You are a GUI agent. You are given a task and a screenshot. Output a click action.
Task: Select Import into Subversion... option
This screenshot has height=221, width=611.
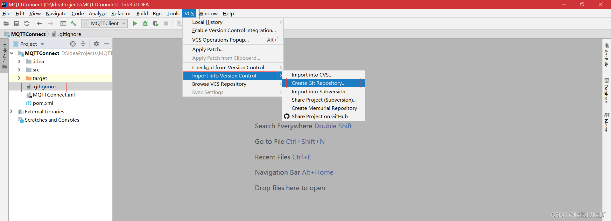324,91
